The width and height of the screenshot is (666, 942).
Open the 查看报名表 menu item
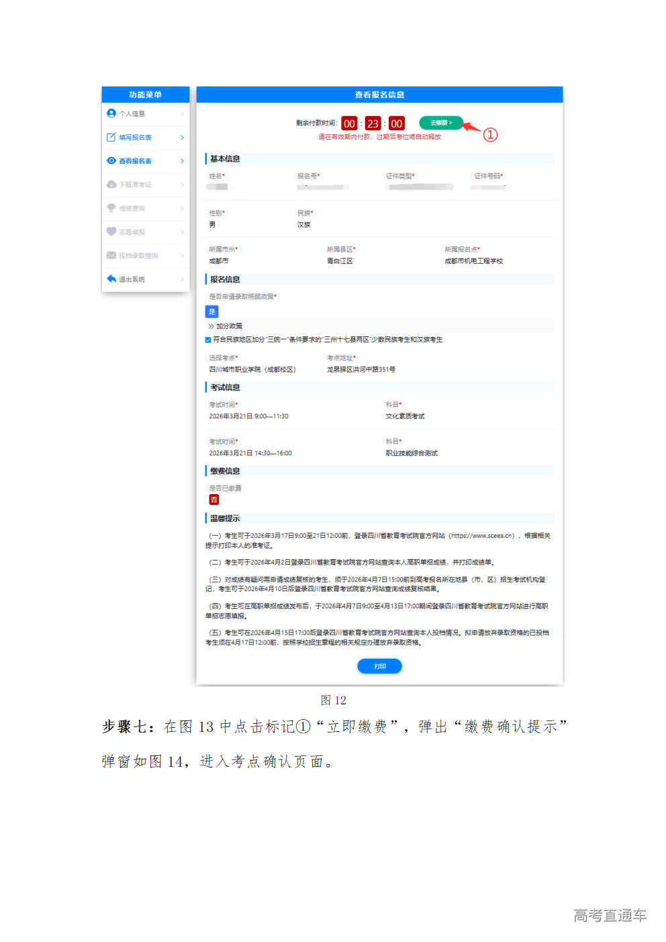pyautogui.click(x=136, y=161)
